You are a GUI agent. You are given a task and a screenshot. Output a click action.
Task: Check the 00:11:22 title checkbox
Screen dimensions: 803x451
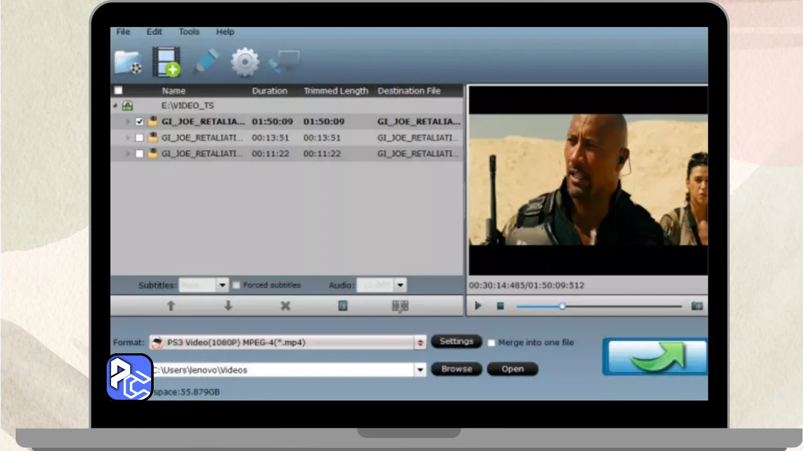[139, 153]
